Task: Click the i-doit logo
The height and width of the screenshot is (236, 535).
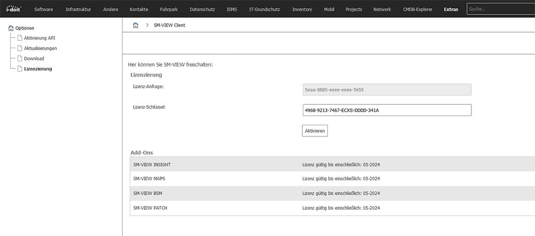Action: pos(14,8)
